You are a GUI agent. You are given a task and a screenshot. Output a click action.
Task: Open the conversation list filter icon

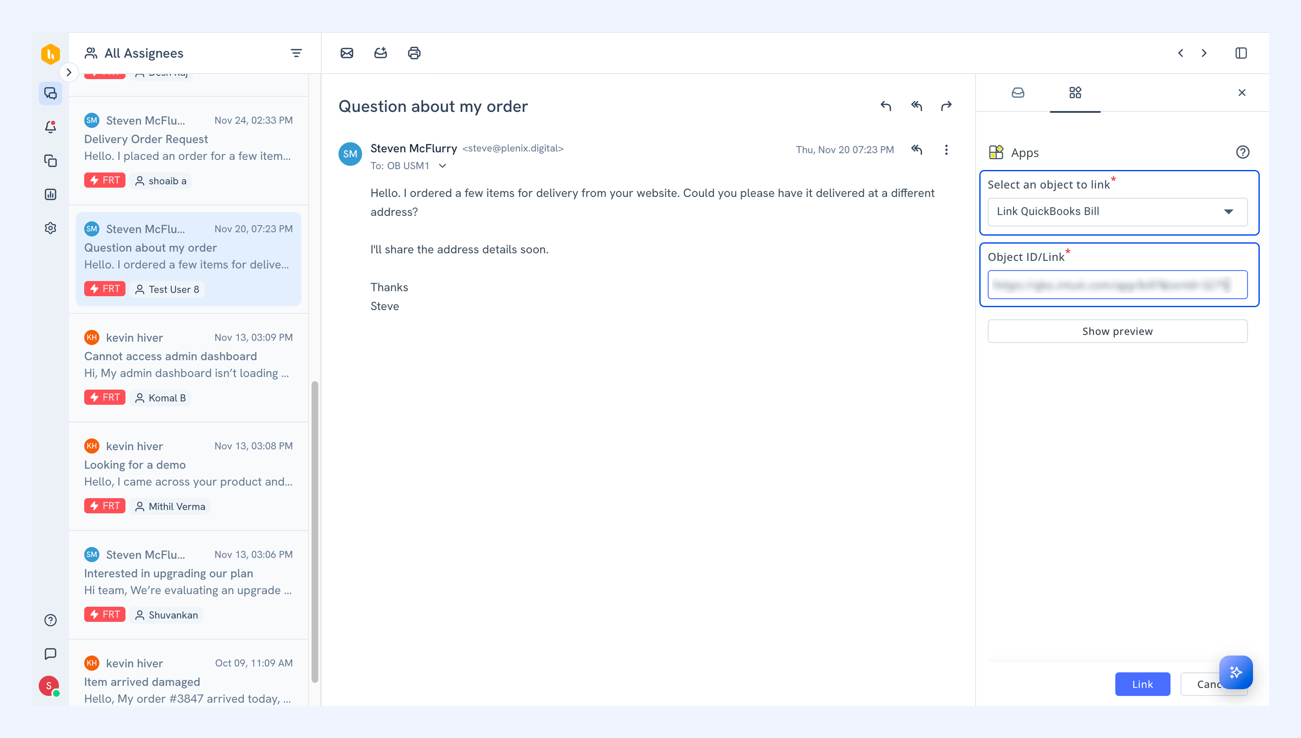[296, 53]
